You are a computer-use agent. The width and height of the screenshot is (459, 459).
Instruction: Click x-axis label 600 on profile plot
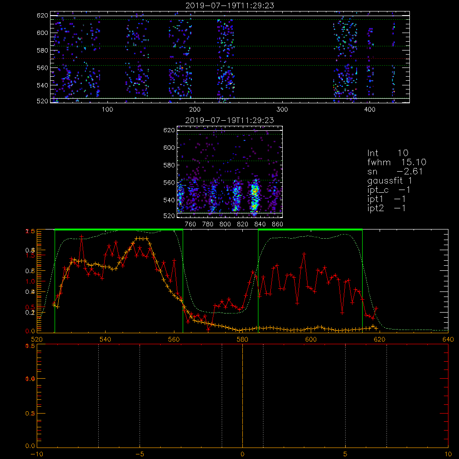[311, 339]
